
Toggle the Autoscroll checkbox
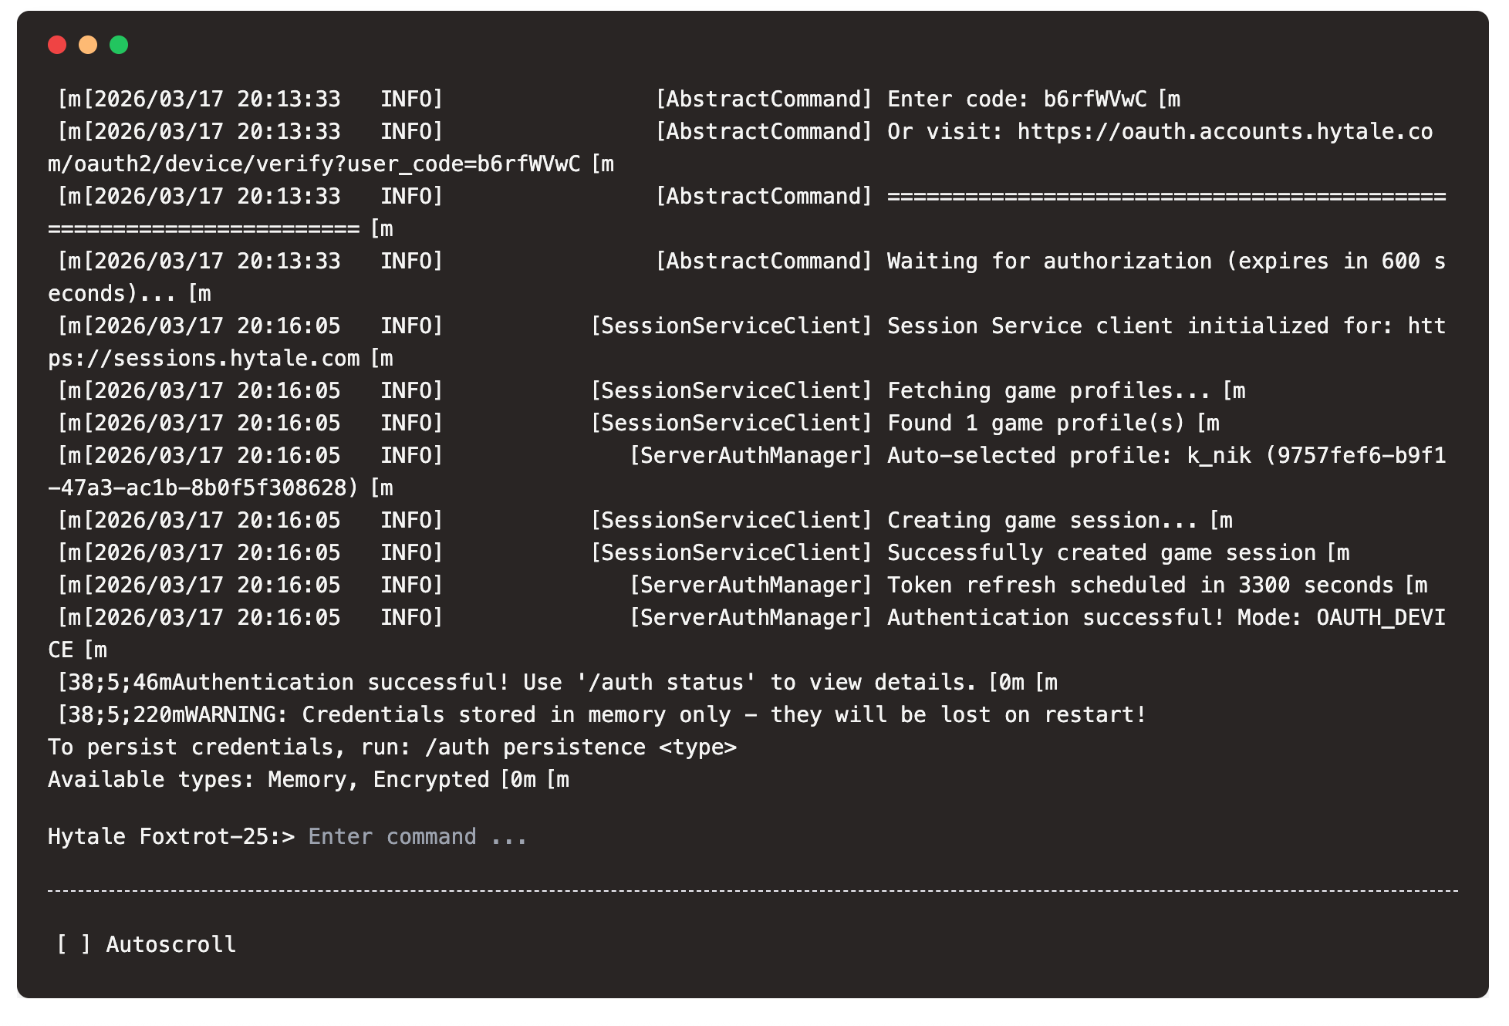point(73,944)
